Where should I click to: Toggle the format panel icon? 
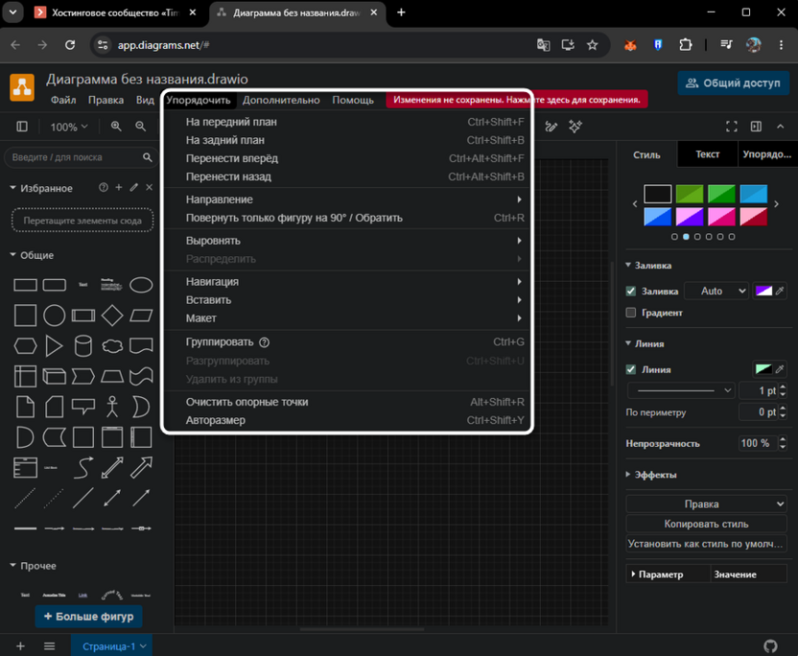point(756,127)
